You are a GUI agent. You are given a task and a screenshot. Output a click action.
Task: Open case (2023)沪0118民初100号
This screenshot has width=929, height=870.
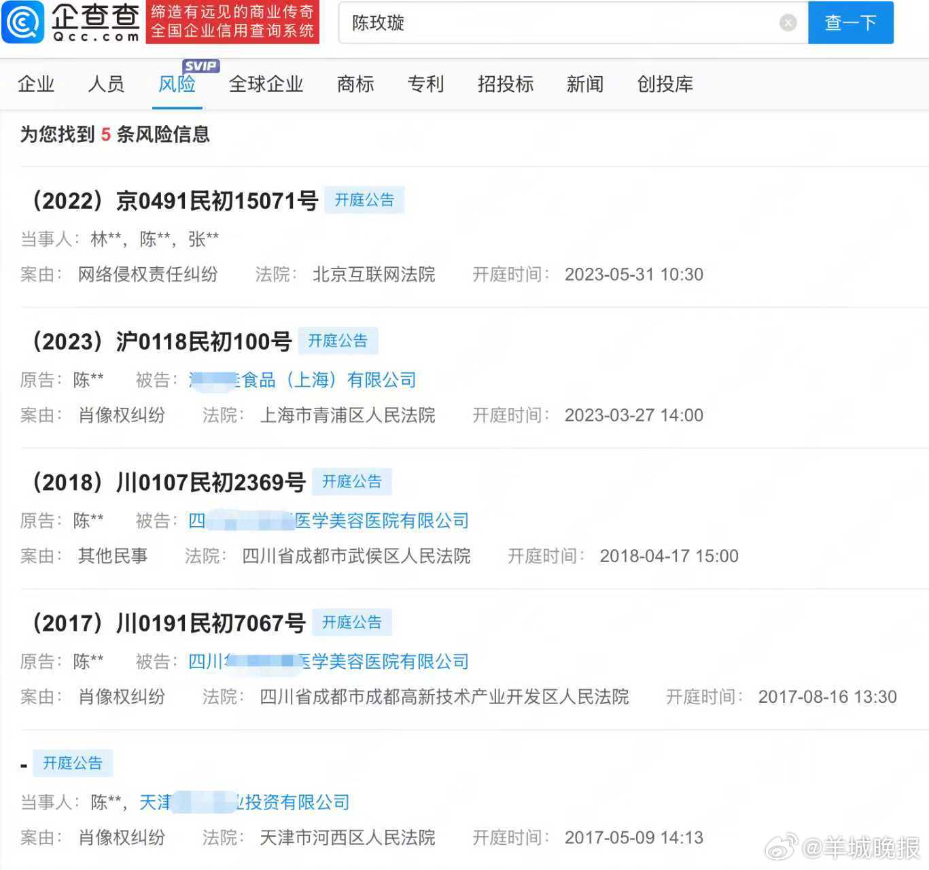tap(162, 341)
